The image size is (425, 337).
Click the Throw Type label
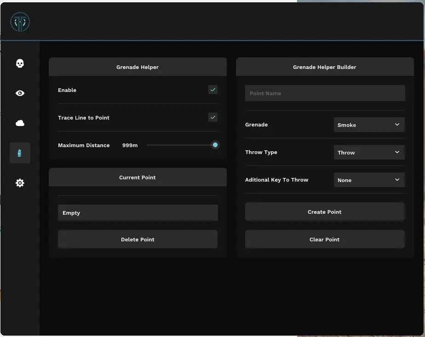click(x=261, y=152)
